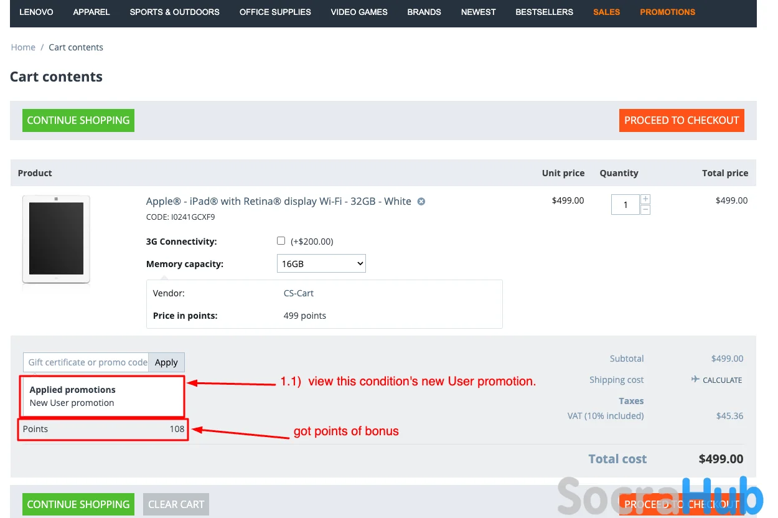
Task: Apply the promo code
Action: click(x=166, y=362)
